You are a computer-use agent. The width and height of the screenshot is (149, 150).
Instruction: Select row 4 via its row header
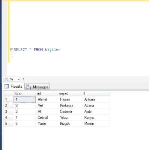click(8, 117)
